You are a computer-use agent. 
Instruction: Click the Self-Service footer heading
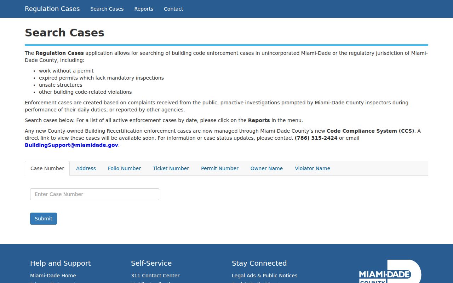coord(151,263)
